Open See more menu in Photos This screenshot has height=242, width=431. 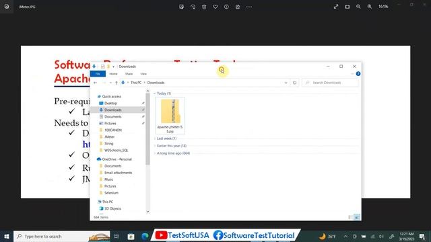tap(249, 7)
